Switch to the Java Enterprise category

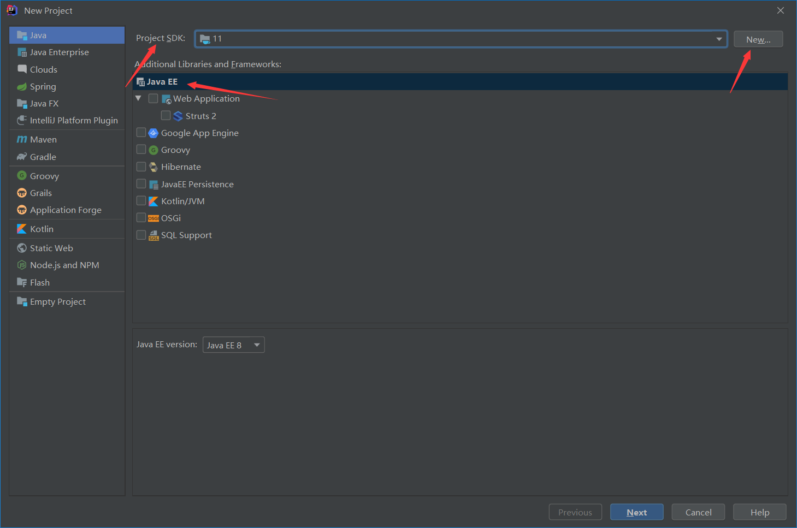(58, 52)
